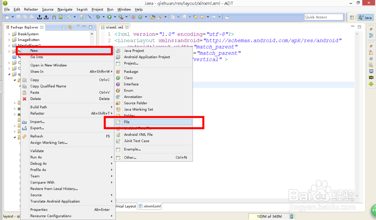Click the New Android XML File toolbar icon

point(82,17)
